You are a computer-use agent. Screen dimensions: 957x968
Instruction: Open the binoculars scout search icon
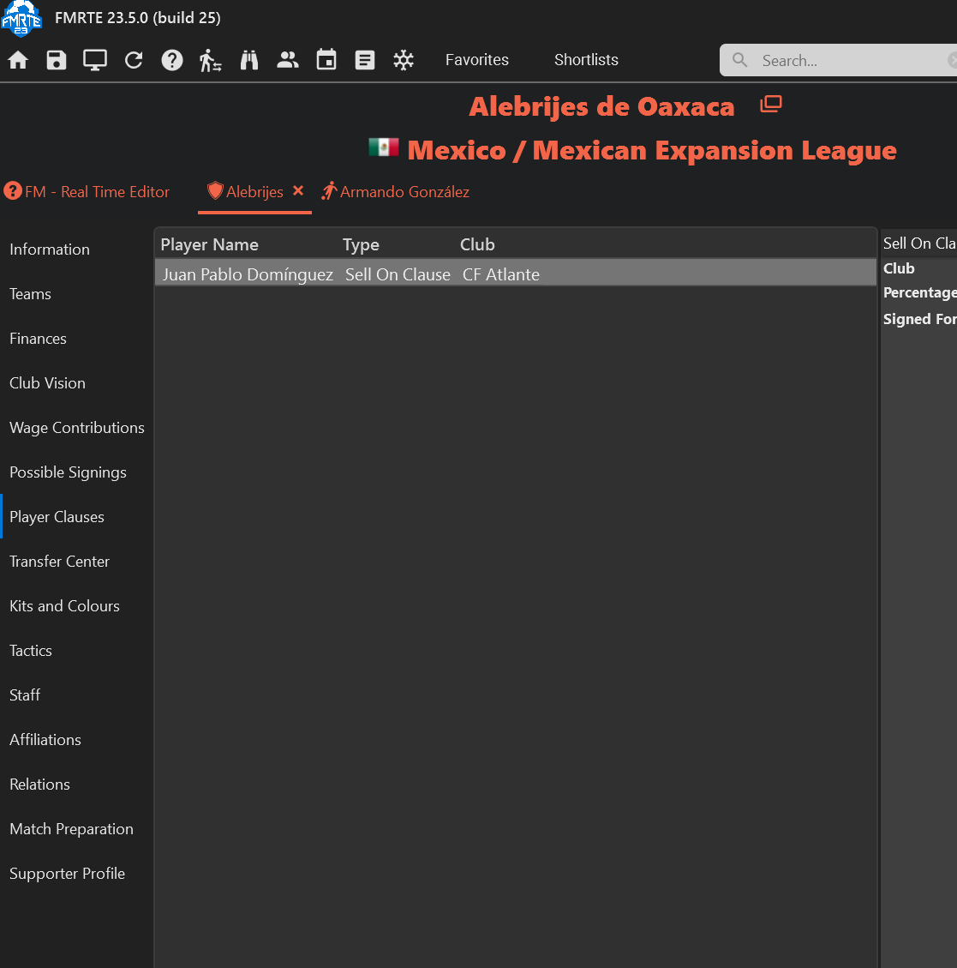click(249, 60)
